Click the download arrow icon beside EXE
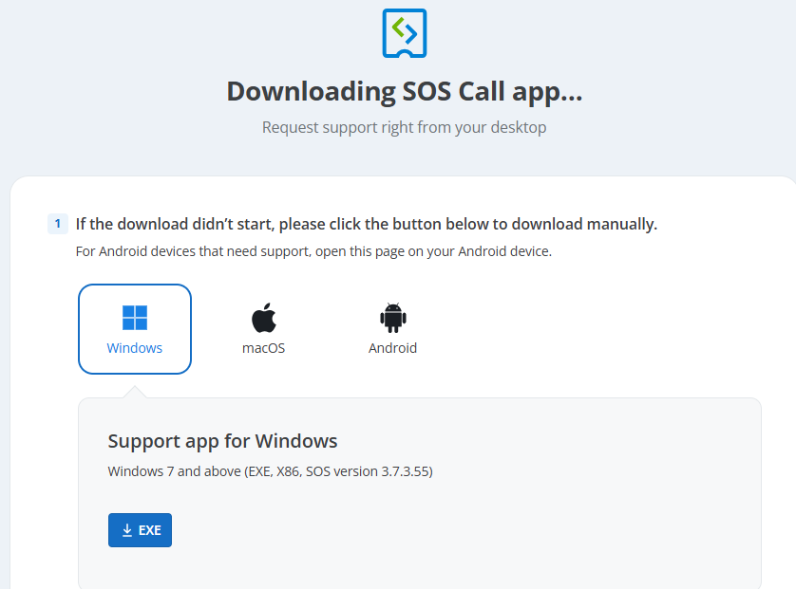This screenshot has width=796, height=589. click(x=127, y=530)
